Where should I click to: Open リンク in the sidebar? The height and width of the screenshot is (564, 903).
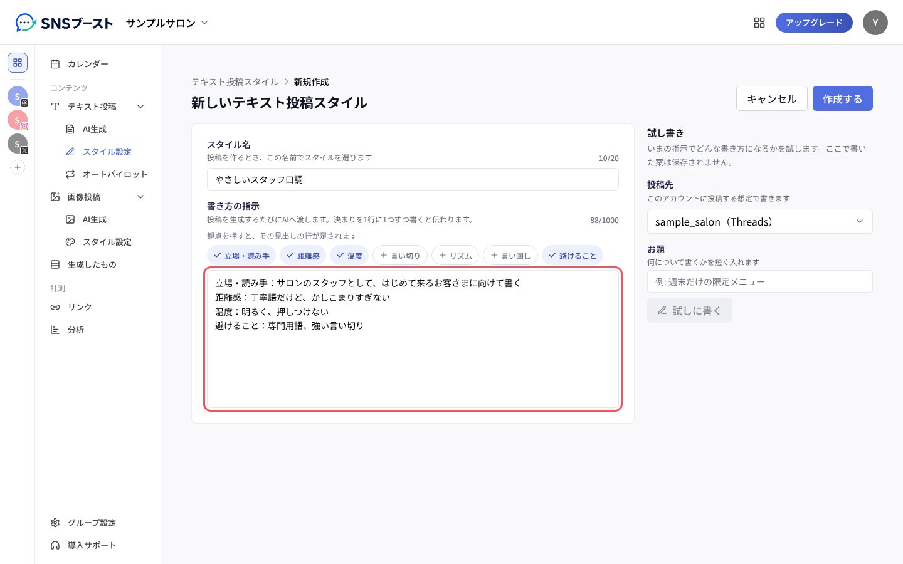(98, 307)
